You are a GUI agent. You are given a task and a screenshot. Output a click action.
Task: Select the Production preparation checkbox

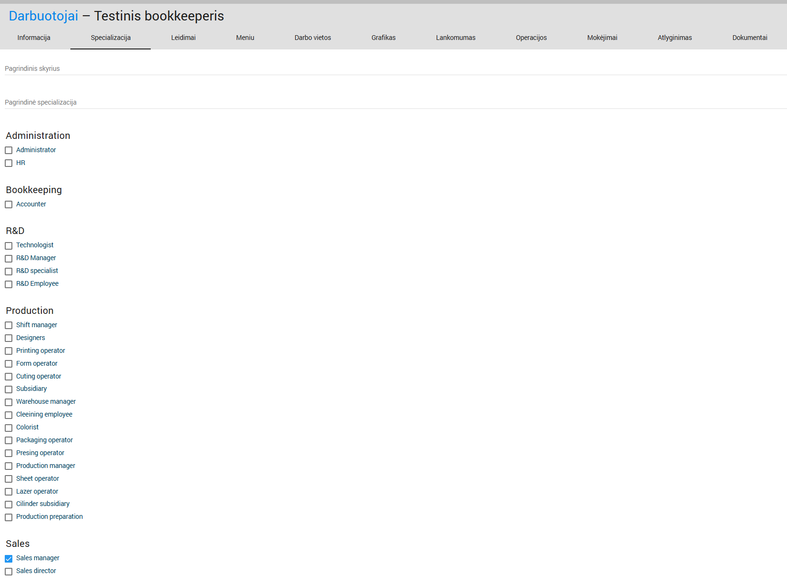point(9,517)
